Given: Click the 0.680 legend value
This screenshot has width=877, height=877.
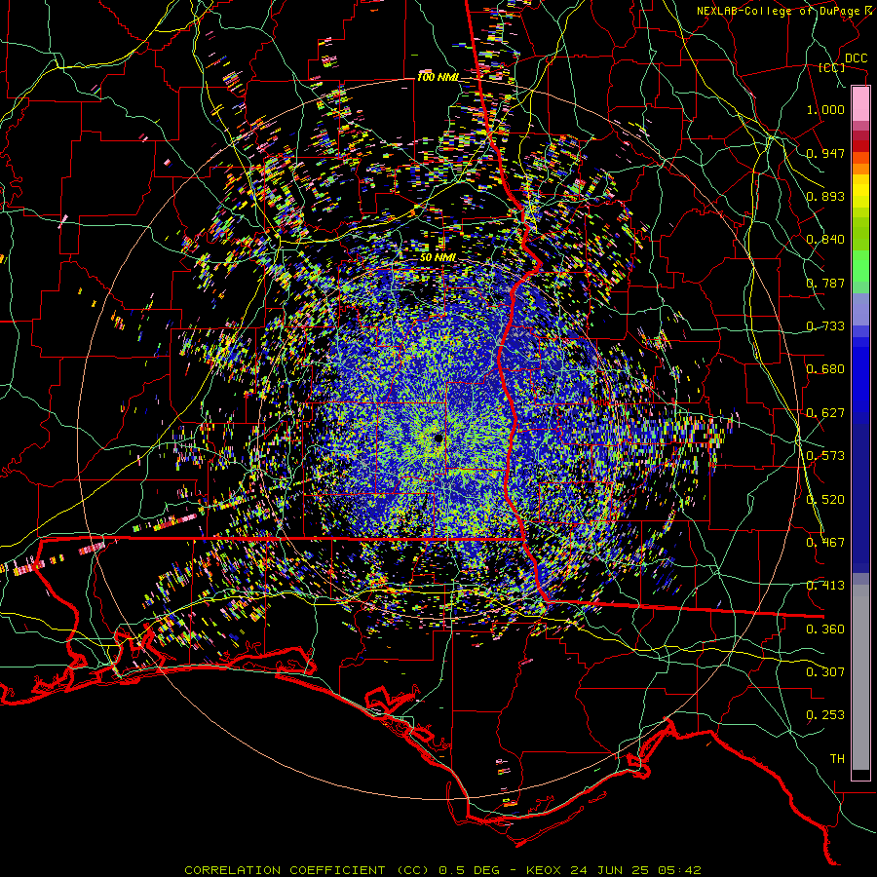Looking at the screenshot, I should [825, 369].
